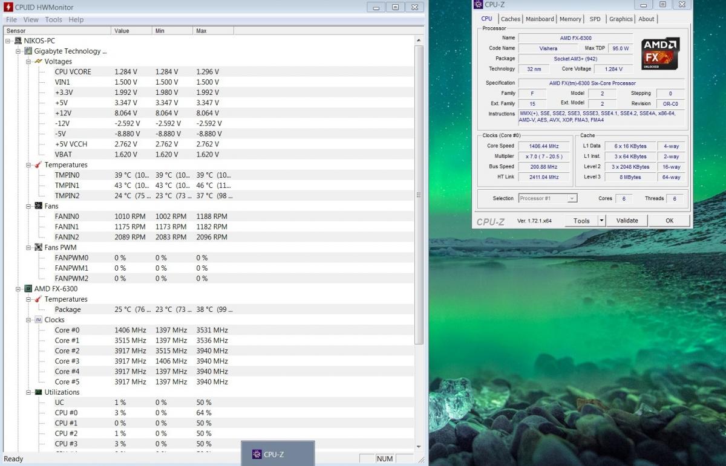Image resolution: width=726 pixels, height=466 pixels.
Task: Click the OK button in CPU-Z
Action: click(669, 221)
